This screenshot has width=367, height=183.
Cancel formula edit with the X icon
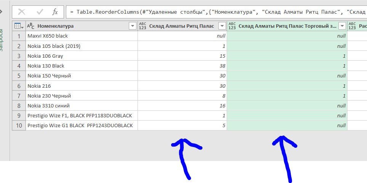(22, 12)
